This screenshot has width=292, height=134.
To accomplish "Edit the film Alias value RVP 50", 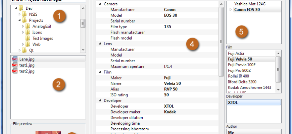I will [171, 89].
